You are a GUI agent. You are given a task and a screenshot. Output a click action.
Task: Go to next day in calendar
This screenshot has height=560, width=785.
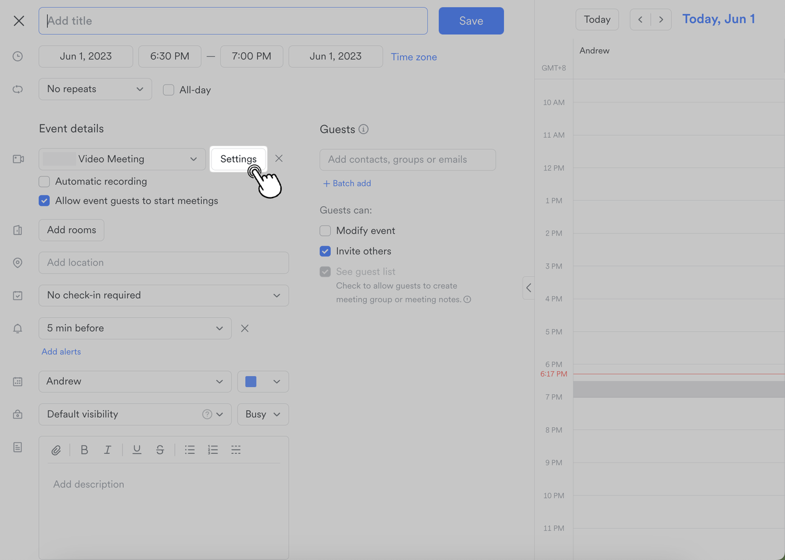[x=661, y=20]
